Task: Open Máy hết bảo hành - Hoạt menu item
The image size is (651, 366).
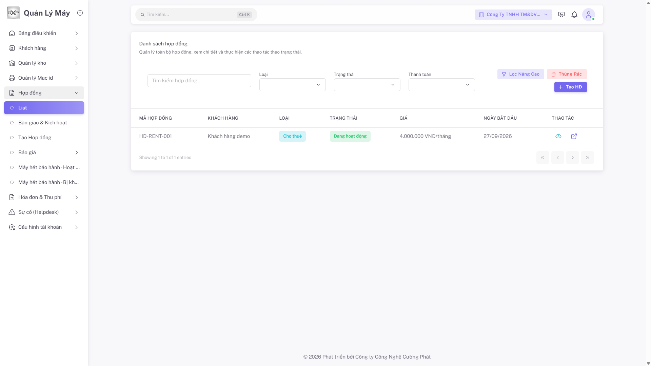Action: click(x=44, y=167)
